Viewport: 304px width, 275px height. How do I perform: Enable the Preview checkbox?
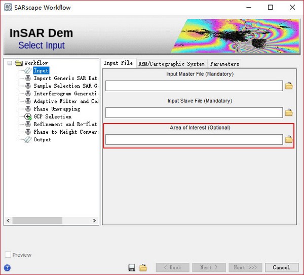[8, 255]
